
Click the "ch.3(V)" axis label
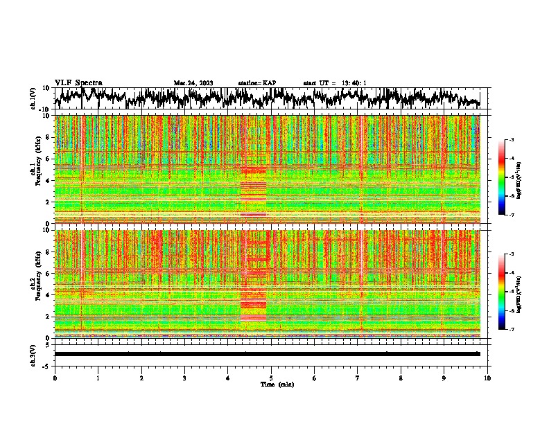click(33, 355)
